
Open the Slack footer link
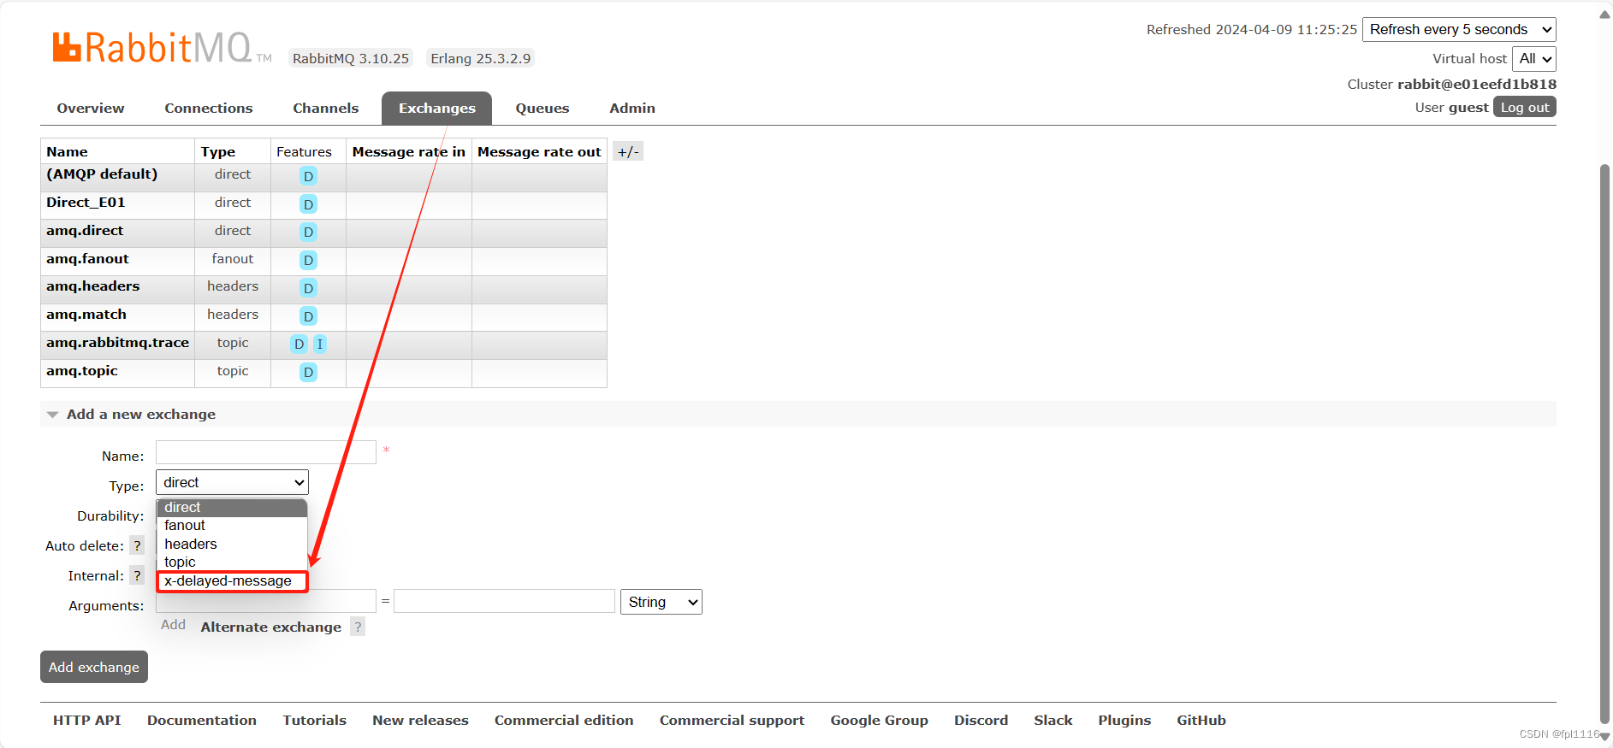1053,720
